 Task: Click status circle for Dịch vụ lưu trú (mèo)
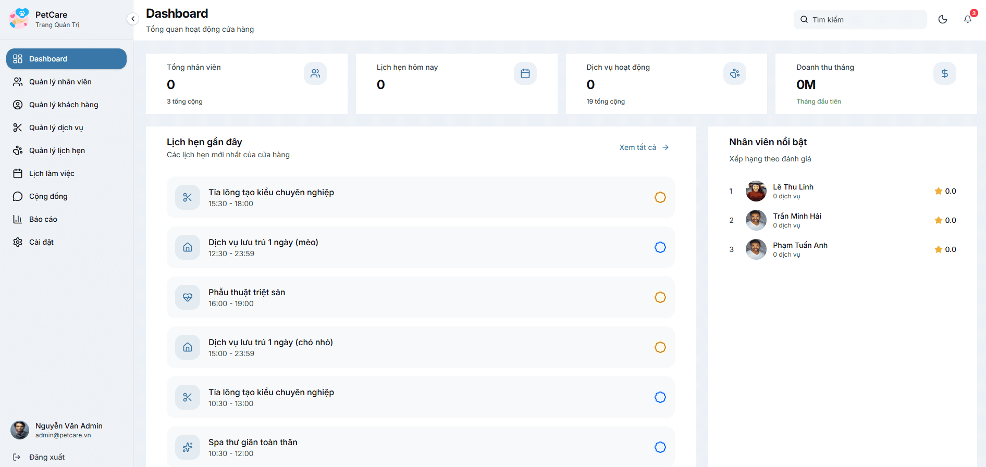click(x=660, y=247)
